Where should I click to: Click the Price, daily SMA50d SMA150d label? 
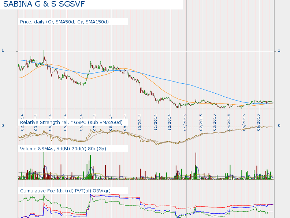[x=64, y=22]
